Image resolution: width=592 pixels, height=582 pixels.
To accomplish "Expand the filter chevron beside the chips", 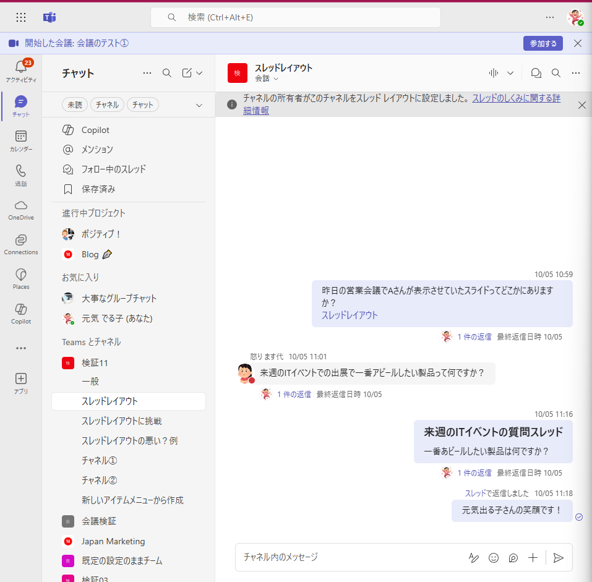I will 199,105.
